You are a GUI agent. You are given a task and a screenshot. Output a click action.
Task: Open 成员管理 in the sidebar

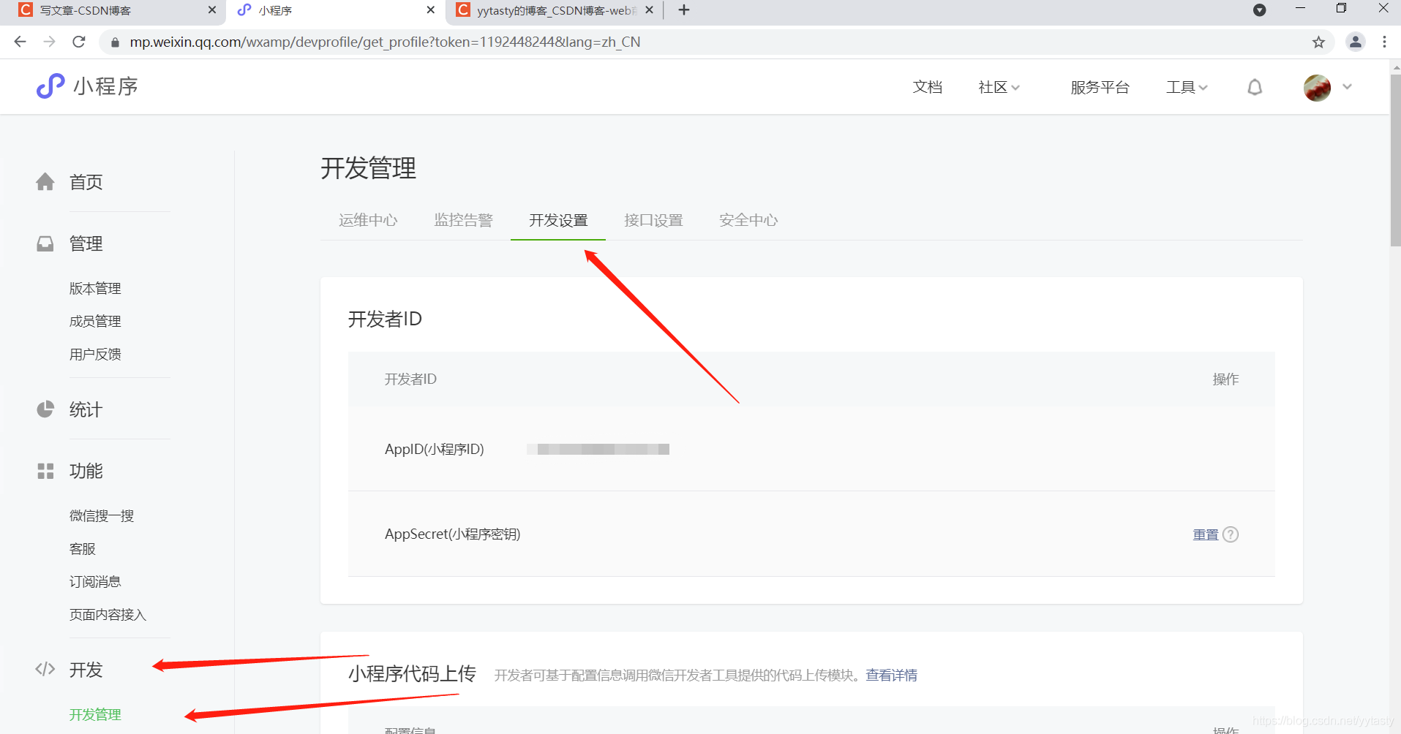point(95,322)
